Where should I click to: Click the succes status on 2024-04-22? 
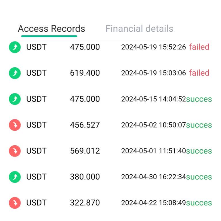[199, 203]
